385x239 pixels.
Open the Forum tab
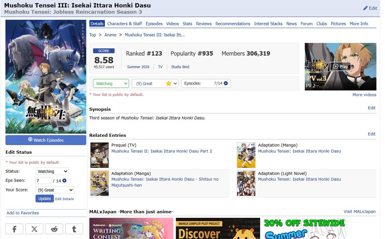click(x=306, y=24)
